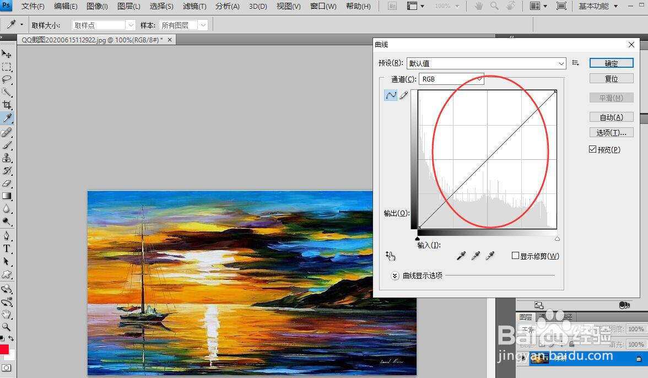Screen dimensions: 648x378
Task: Pick the white point eyedropper in Curves
Action: click(490, 256)
